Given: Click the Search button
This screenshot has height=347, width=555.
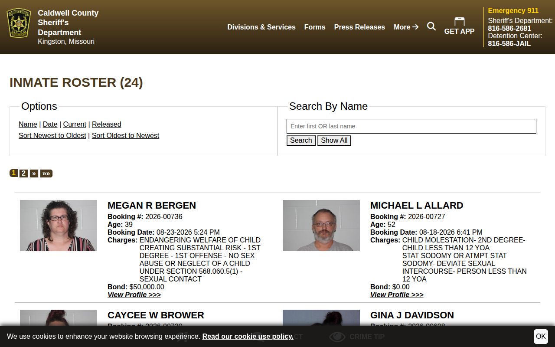Looking at the screenshot, I should coord(301,141).
